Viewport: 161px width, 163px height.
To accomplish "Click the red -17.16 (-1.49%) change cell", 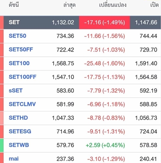I will 104,22.
